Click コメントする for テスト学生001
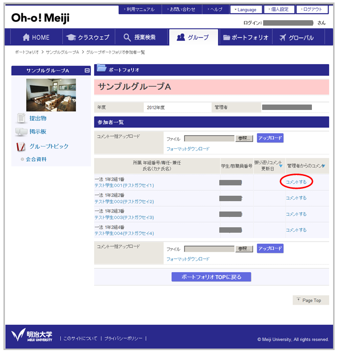339x353 pixels. coord(296,182)
